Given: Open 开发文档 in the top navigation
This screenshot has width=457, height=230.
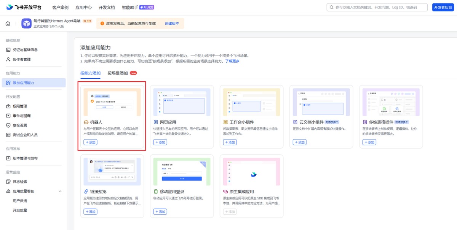Looking at the screenshot, I should [x=107, y=7].
